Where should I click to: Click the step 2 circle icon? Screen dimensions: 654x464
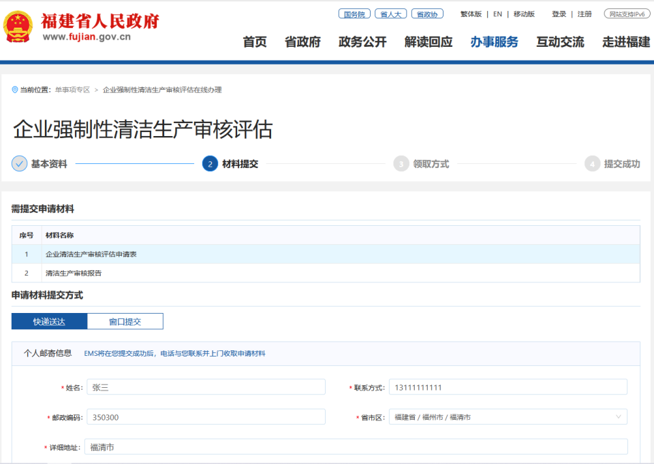pos(210,164)
